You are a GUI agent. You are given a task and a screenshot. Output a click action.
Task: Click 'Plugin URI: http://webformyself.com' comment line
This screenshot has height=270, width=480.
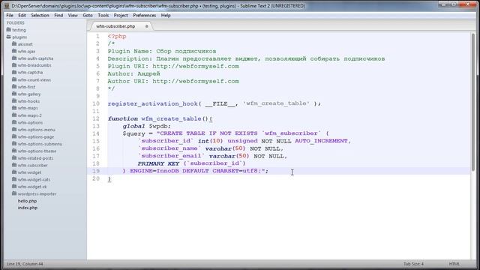(173, 66)
